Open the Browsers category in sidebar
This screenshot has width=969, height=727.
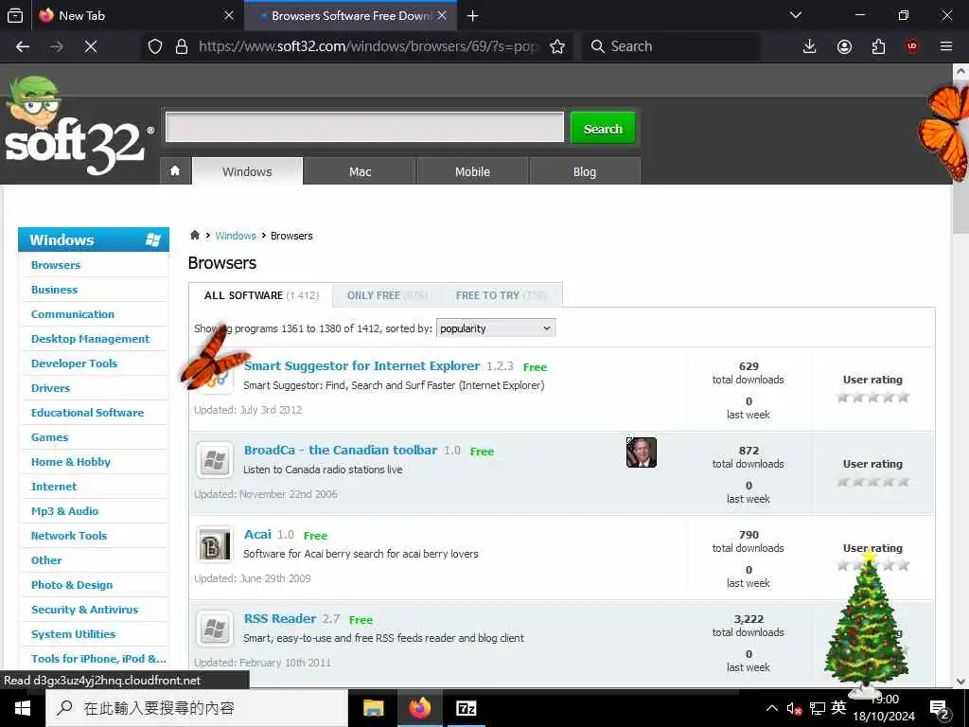(56, 265)
